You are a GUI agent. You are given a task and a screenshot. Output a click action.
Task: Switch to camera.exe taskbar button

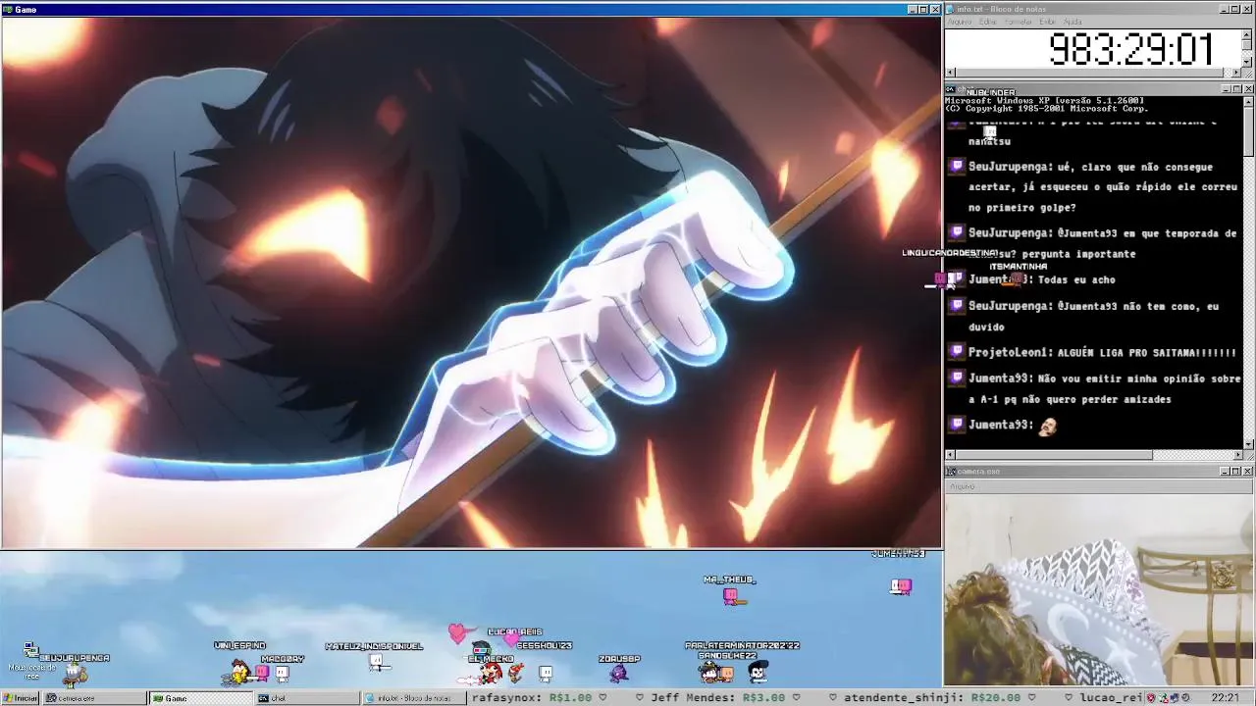tap(94, 698)
